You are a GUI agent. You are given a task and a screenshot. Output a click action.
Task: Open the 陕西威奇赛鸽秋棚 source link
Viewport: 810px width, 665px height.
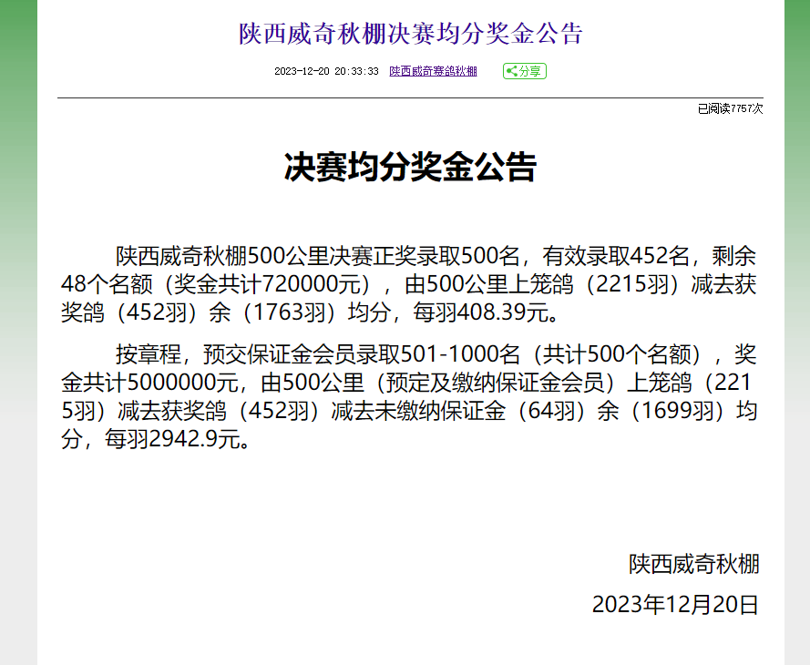coord(433,71)
